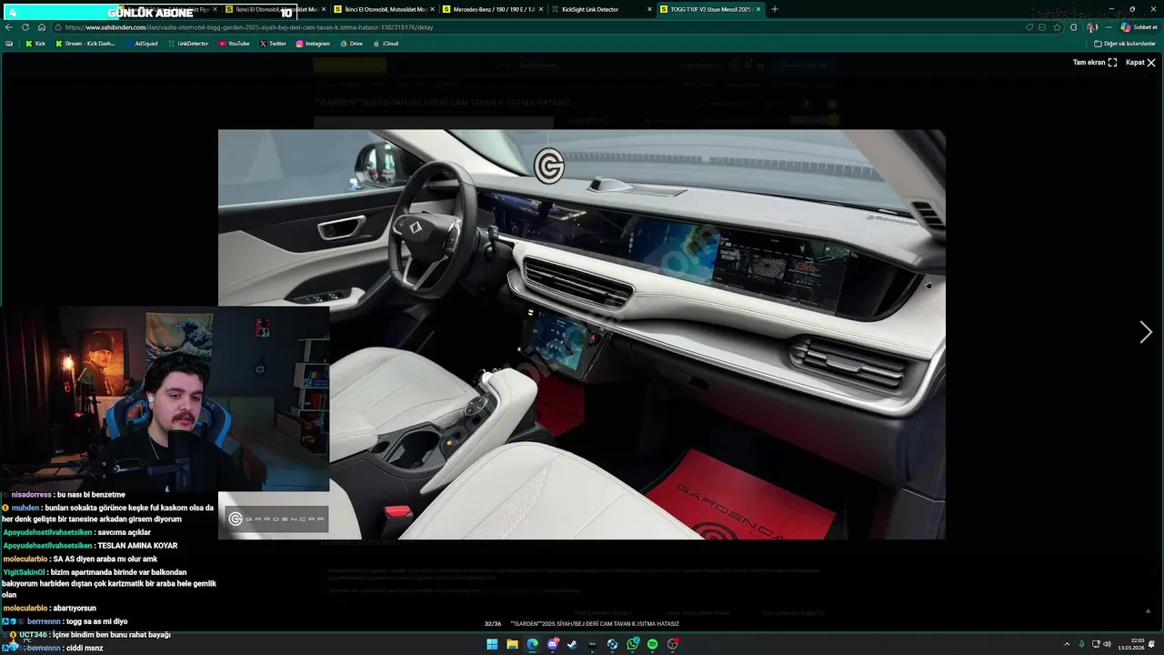
Task: Close the photo viewer with Kapat
Action: click(1140, 63)
